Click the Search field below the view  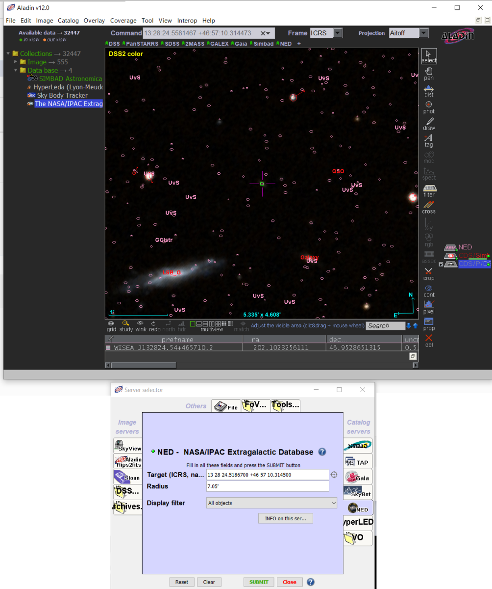[386, 325]
